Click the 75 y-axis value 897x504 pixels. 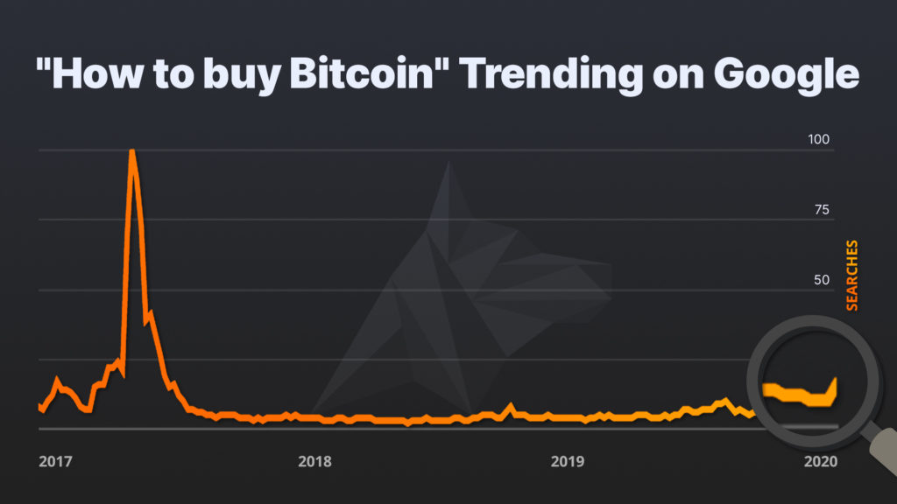[x=822, y=210]
